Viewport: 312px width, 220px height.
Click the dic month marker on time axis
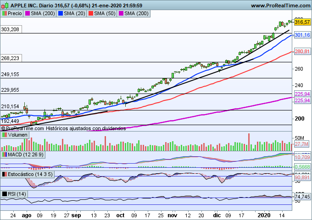pos(217,215)
